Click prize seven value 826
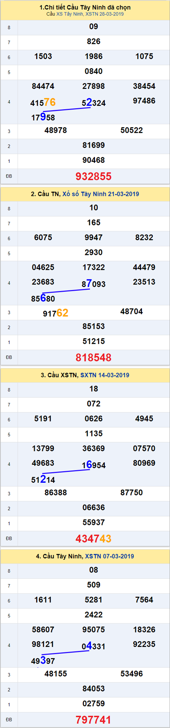170x728 pixels. (93, 42)
